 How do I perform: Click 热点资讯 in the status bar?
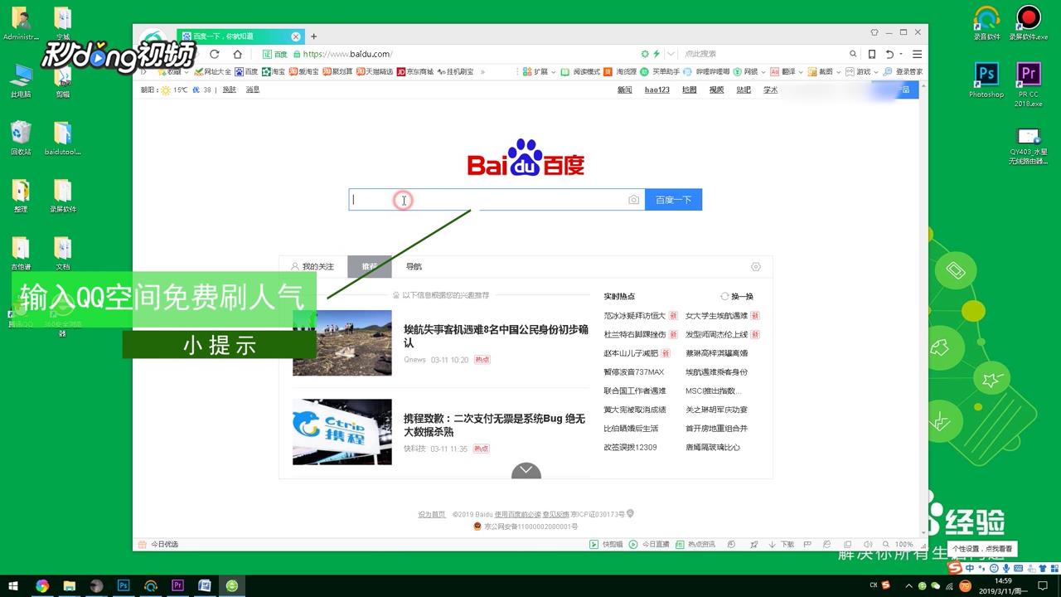pos(695,544)
